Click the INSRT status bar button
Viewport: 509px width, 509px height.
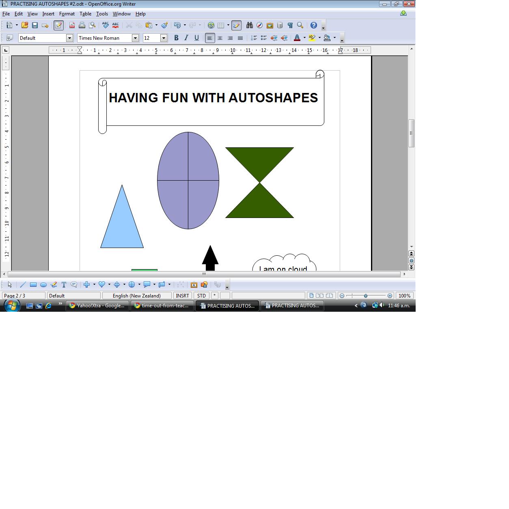[182, 295]
